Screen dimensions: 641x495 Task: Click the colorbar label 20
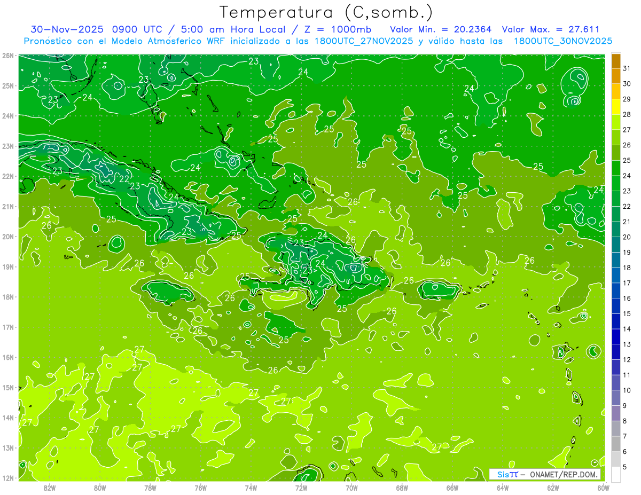coord(627,237)
